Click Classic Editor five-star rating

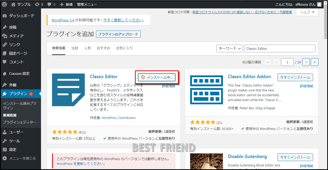[x=65, y=132]
